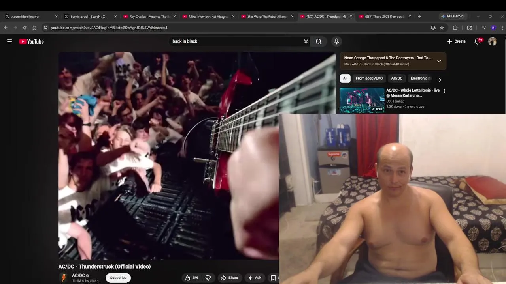The width and height of the screenshot is (506, 284).
Task: Clear the search box with the X
Action: [x=306, y=41]
